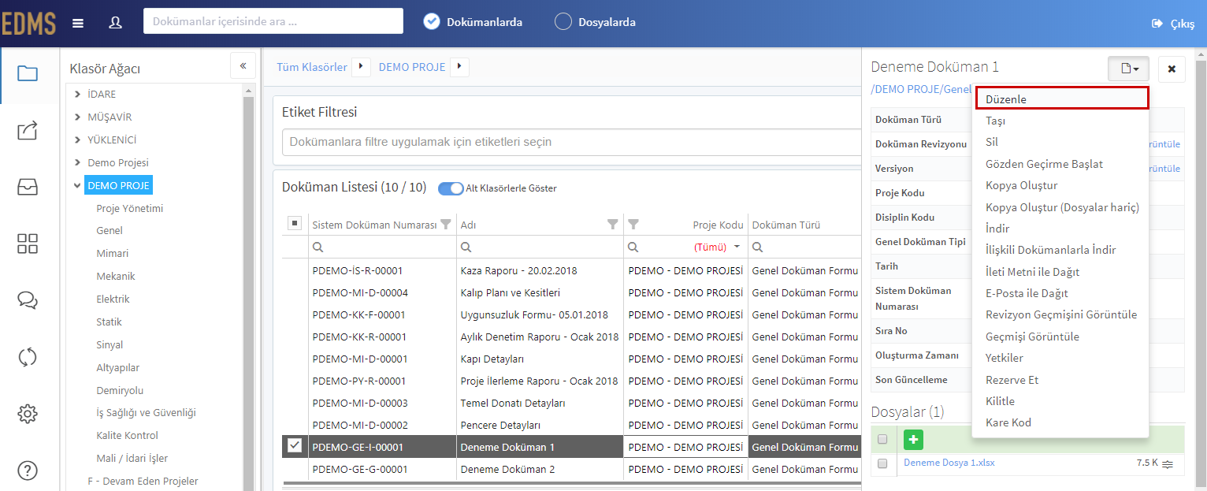The width and height of the screenshot is (1207, 491).
Task: Select the Dosyalarda search option
Action: coord(563,21)
